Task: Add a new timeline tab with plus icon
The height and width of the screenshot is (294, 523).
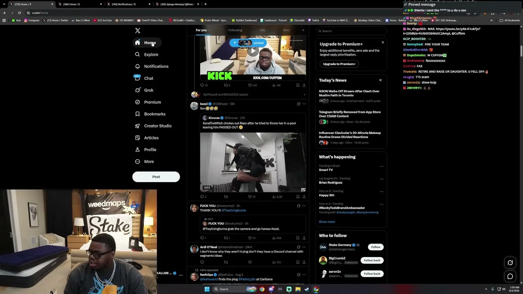Action: tap(303, 30)
